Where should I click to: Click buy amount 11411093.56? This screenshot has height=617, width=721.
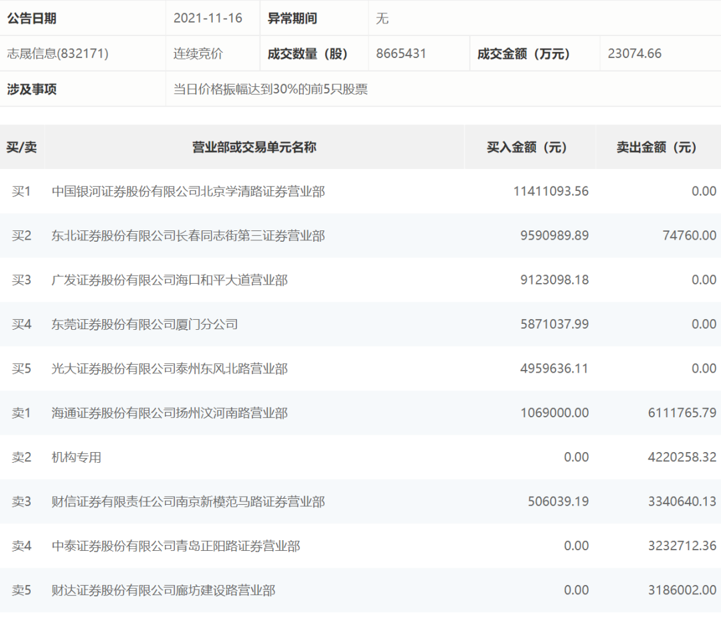coord(551,191)
